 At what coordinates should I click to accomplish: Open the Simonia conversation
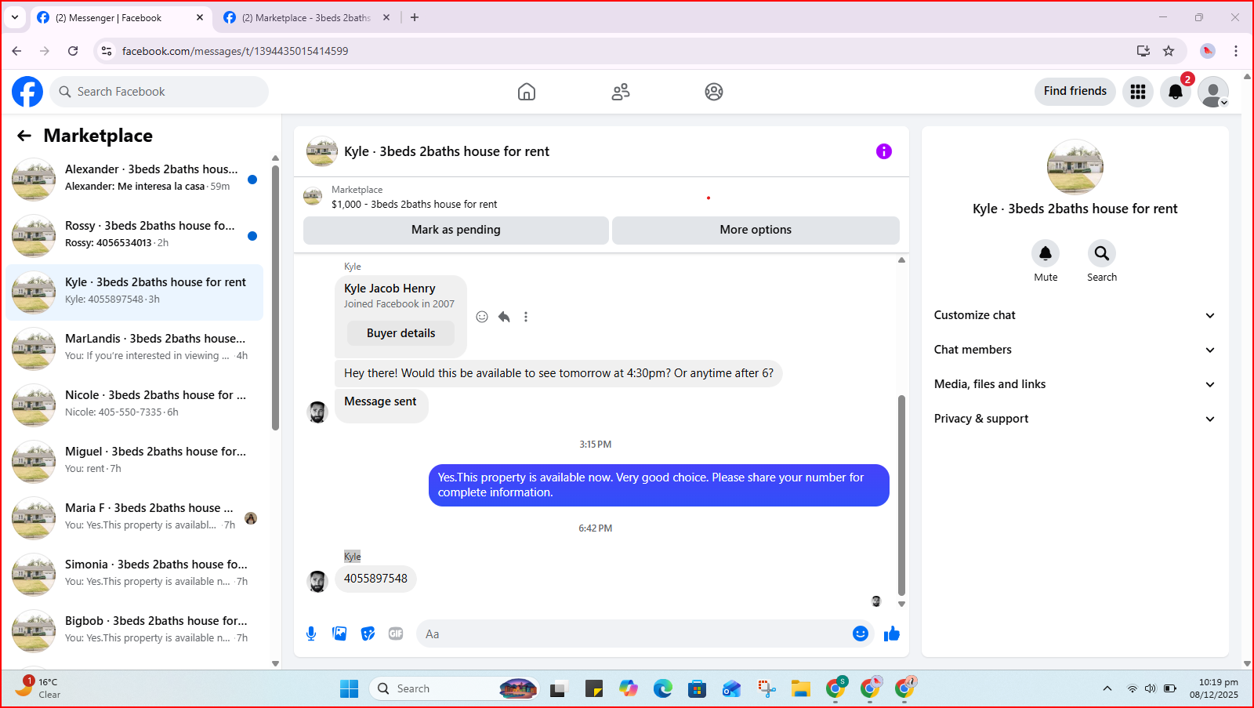pos(135,575)
